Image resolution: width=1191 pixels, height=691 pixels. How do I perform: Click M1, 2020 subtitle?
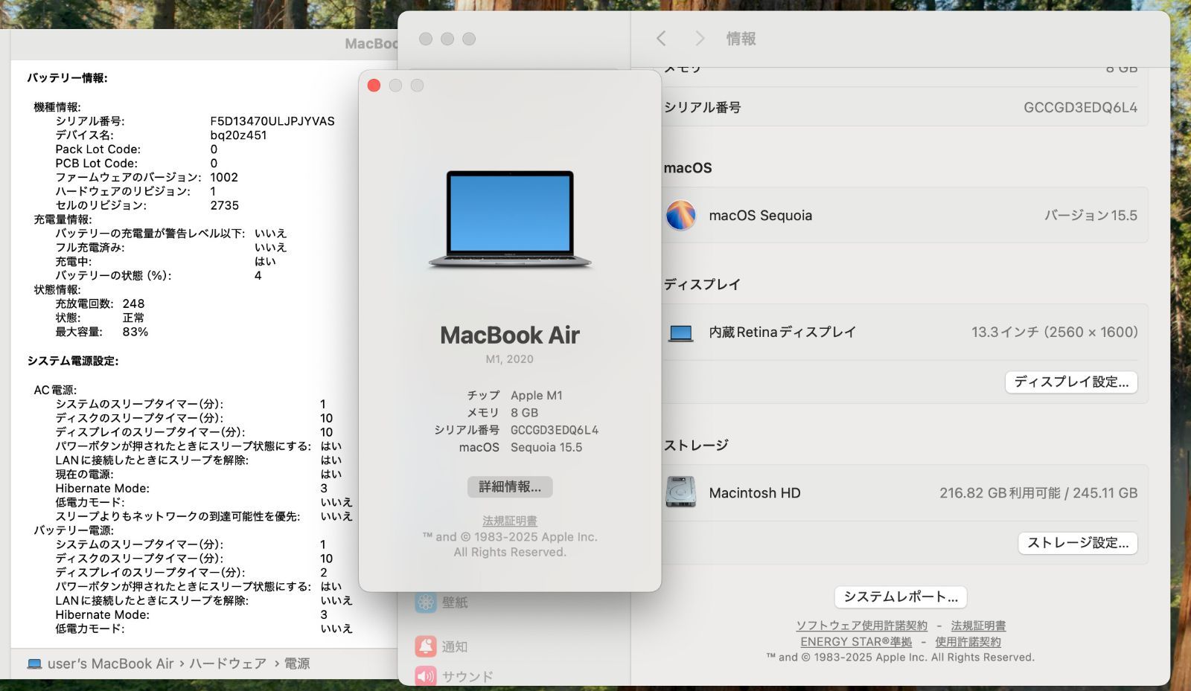coord(510,359)
